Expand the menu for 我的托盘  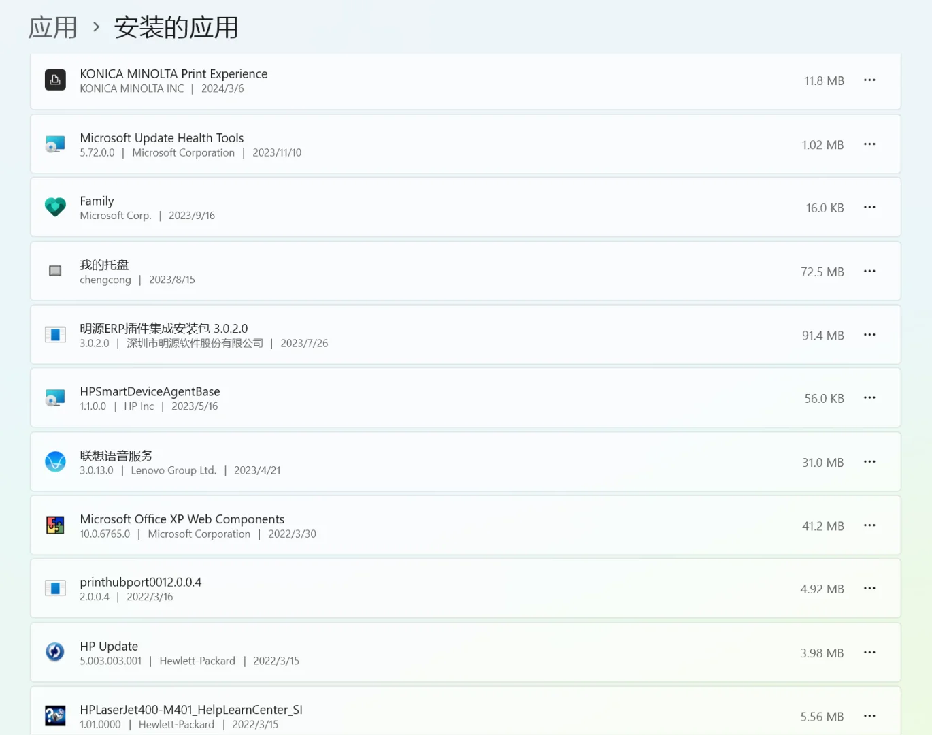869,271
